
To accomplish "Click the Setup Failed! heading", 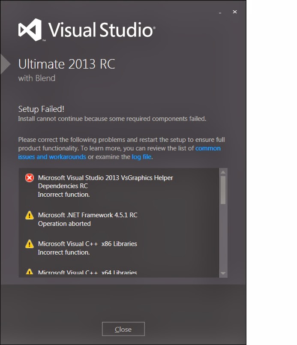I will 41,109.
